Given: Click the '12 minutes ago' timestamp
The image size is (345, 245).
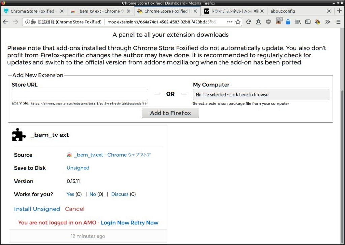Looking at the screenshot, I should pyautogui.click(x=88, y=236).
